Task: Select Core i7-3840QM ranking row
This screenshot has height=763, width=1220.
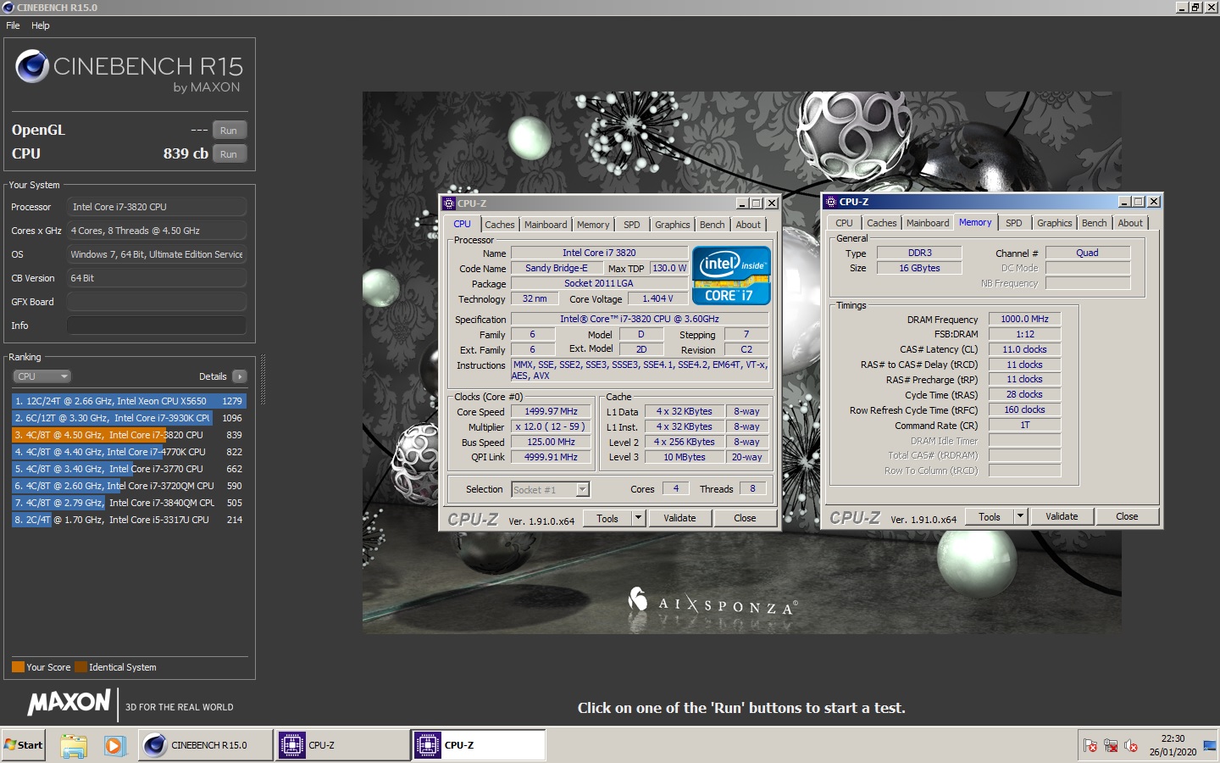Action: point(129,503)
